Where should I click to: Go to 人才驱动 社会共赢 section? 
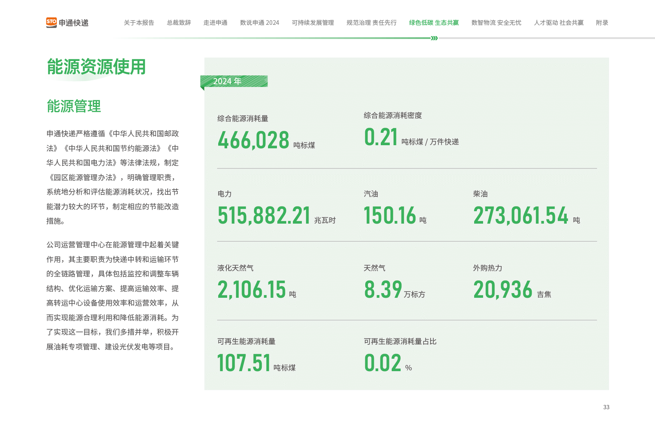pyautogui.click(x=559, y=23)
